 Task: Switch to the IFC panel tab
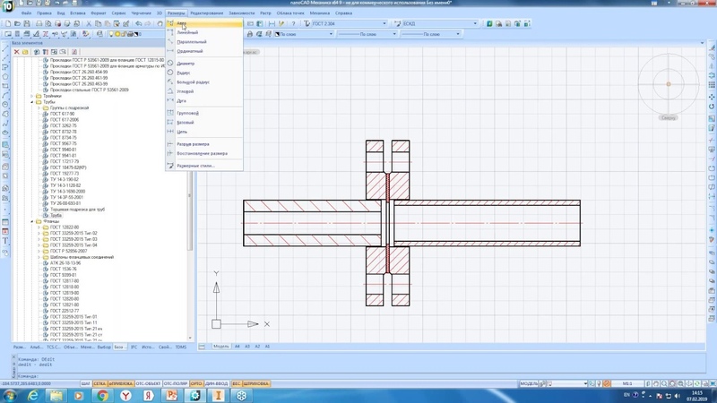tap(134, 347)
